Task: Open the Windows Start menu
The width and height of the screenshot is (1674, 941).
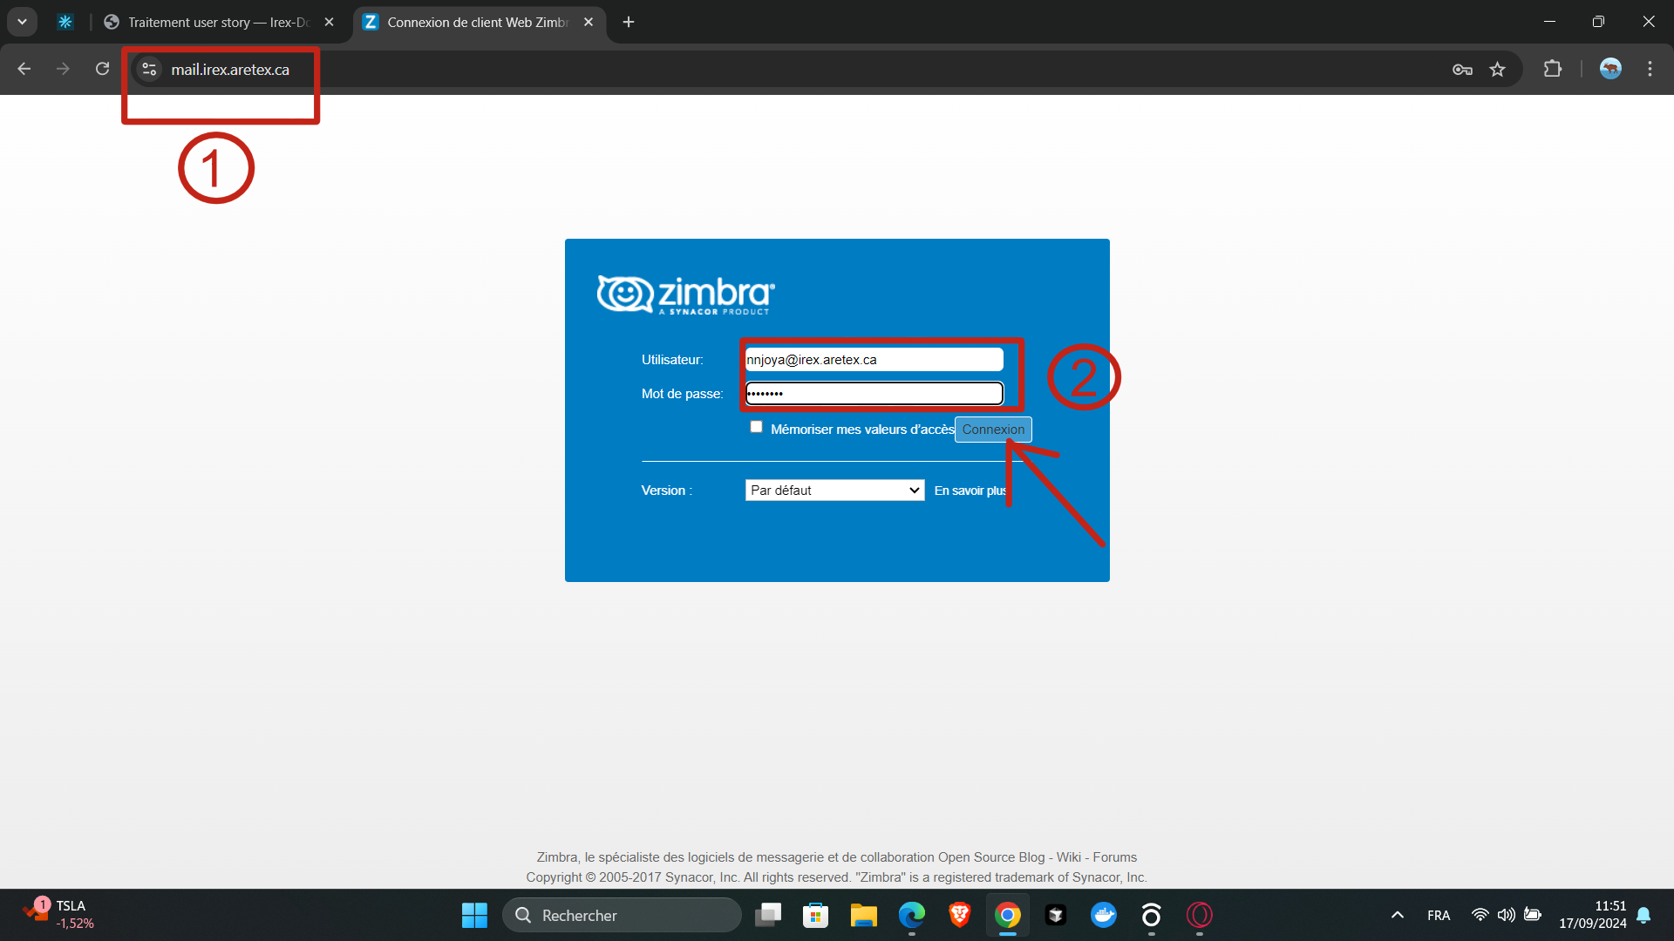Action: point(474,915)
